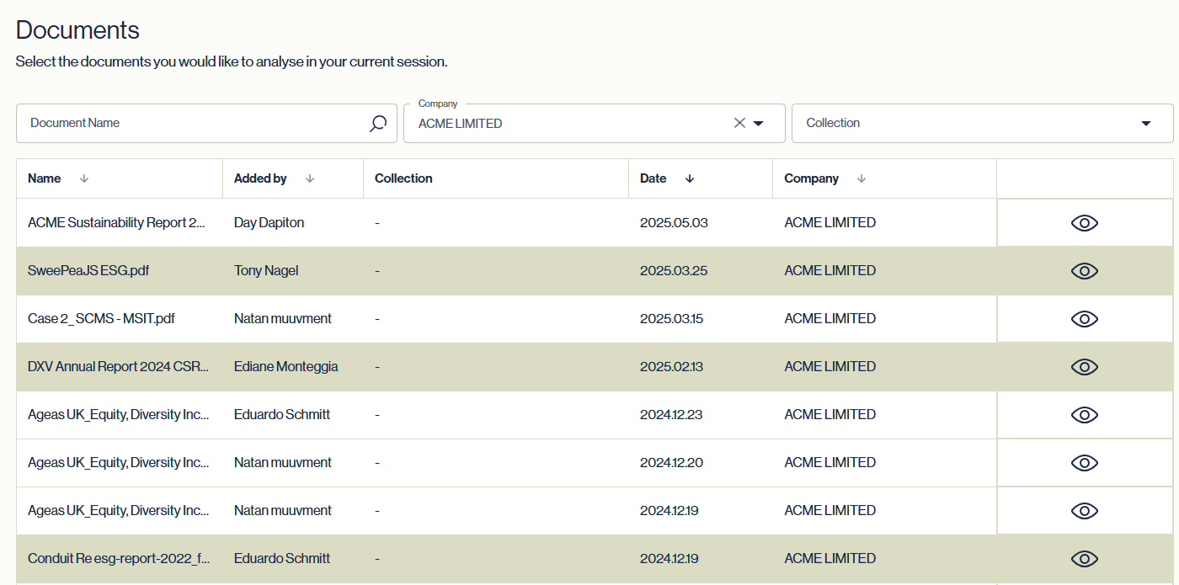Preview ACME Sustainability Report with eye icon
Image resolution: width=1179 pixels, height=585 pixels.
pos(1085,223)
